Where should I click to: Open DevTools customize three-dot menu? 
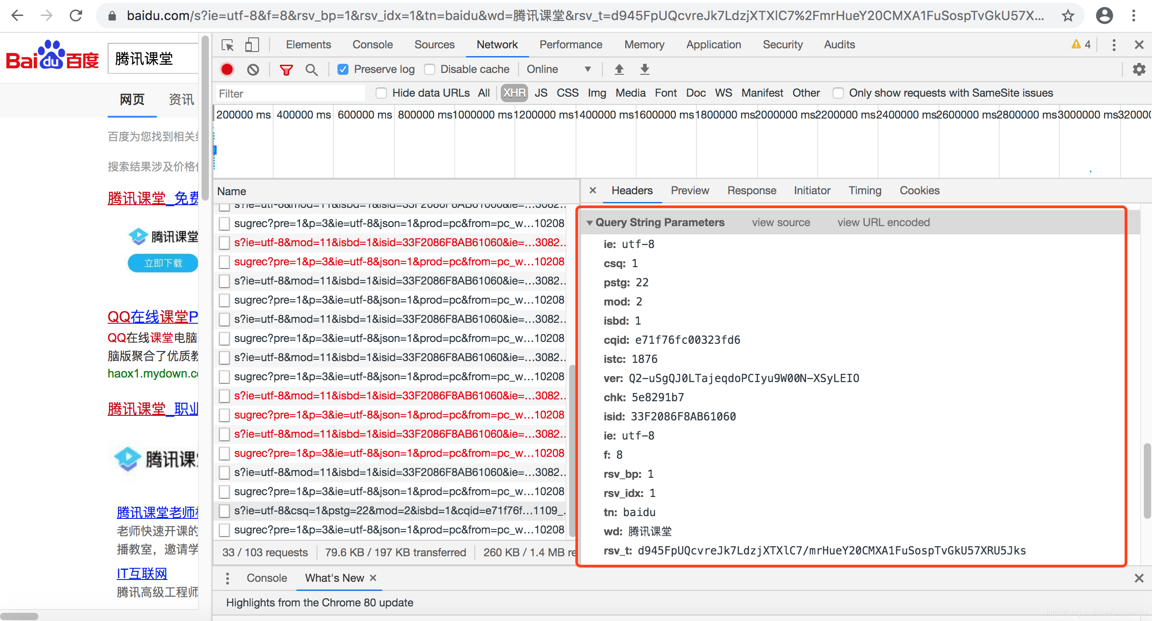coord(1114,45)
